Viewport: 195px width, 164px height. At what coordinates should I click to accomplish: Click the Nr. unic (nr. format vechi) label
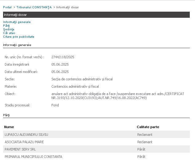click(24, 57)
